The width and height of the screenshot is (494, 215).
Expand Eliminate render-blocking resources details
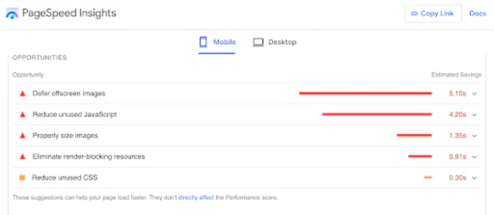(474, 156)
